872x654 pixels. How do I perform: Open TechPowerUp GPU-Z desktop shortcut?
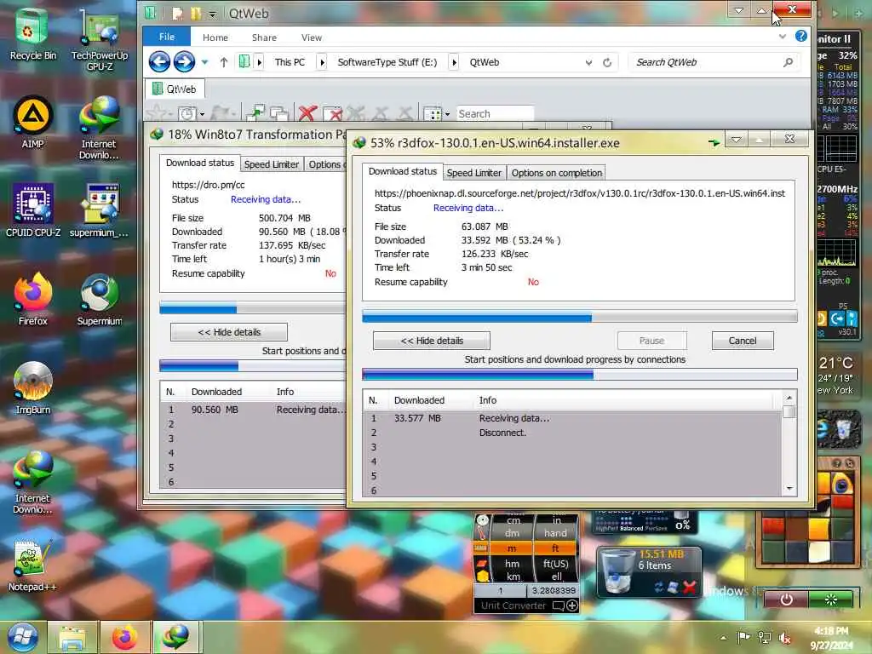click(x=100, y=39)
